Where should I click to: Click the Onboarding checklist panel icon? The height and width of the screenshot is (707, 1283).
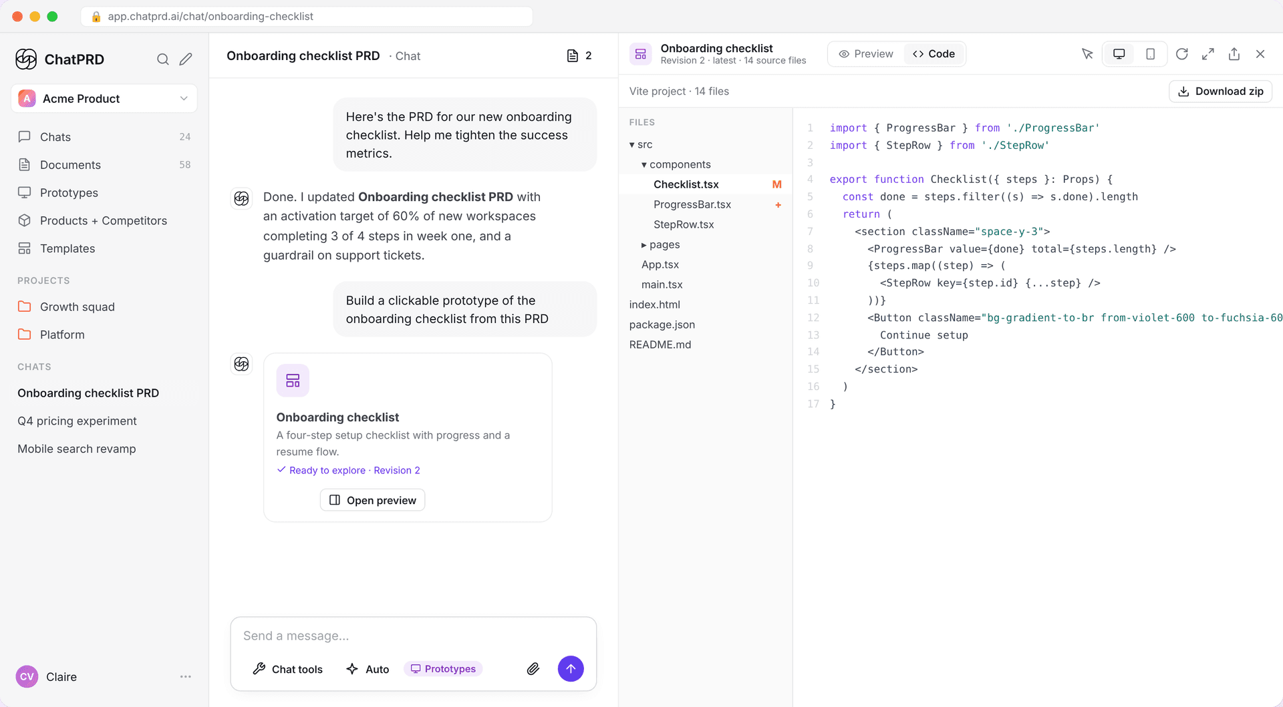click(641, 54)
